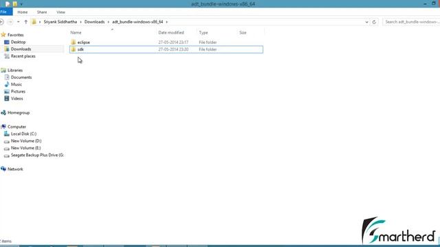
Task: Click the folder icon in the address bar
Action: 34,22
